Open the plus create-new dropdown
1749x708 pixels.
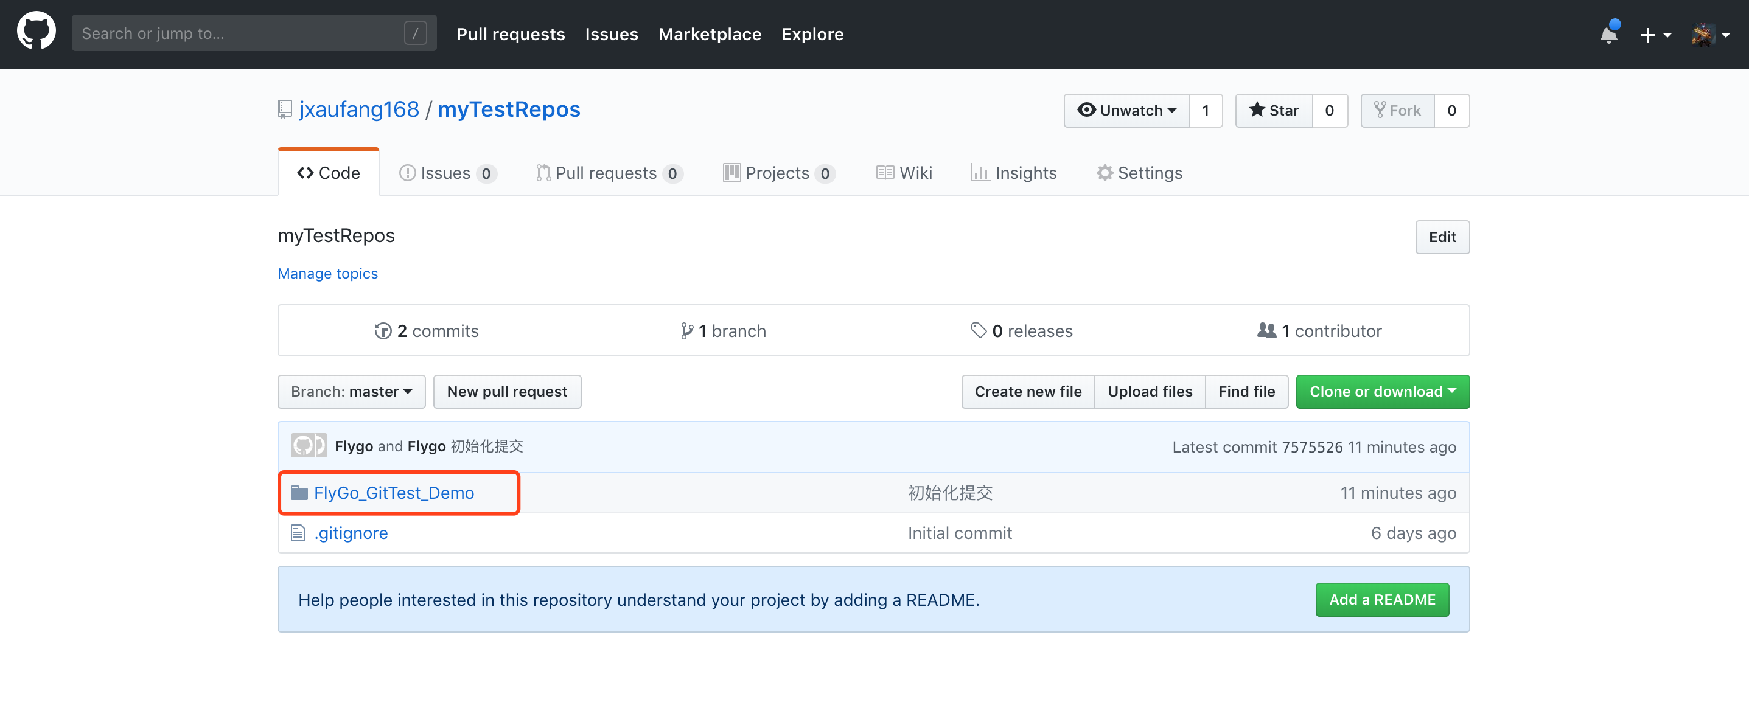[1655, 34]
